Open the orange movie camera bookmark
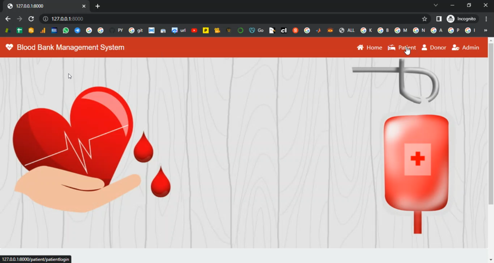 coord(217,30)
